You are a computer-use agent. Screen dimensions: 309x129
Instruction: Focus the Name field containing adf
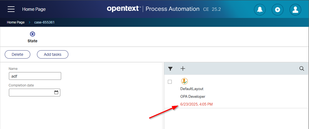[35, 76]
